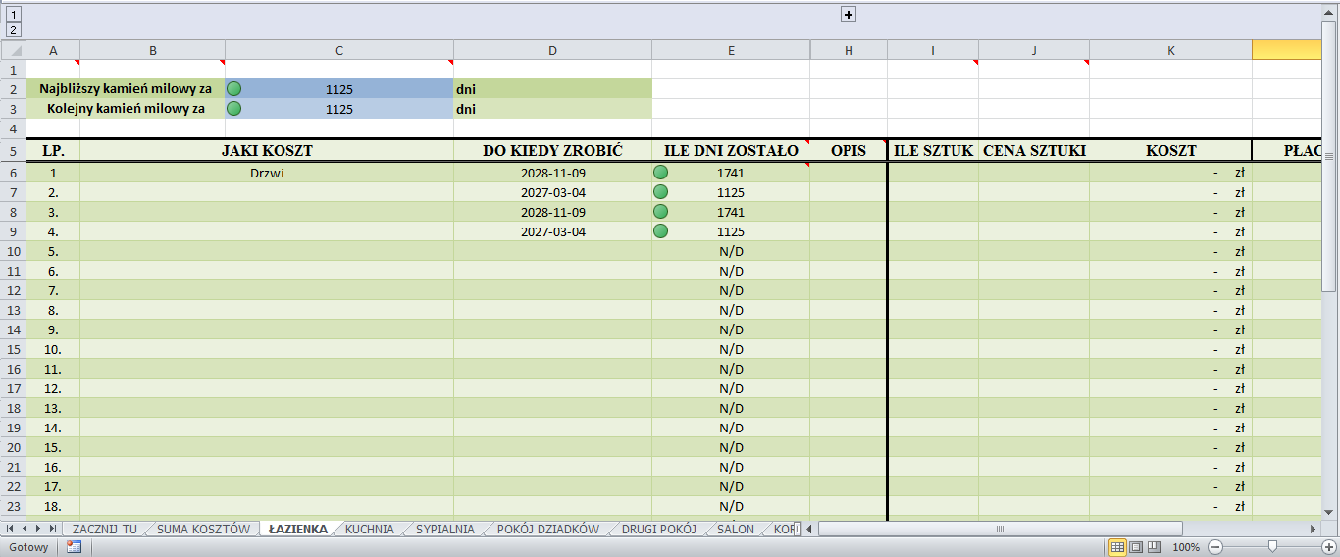Switch to Page Layout view
The height and width of the screenshot is (557, 1340).
[x=1136, y=547]
